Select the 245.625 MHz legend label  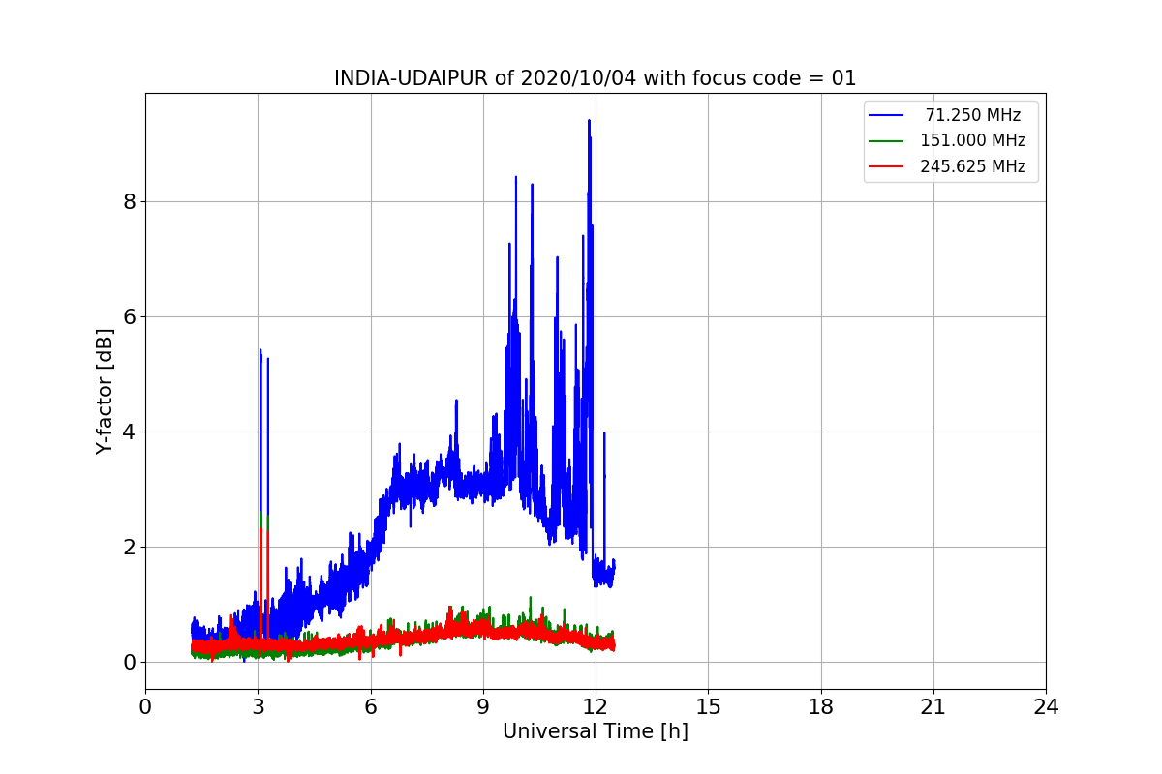(x=973, y=166)
